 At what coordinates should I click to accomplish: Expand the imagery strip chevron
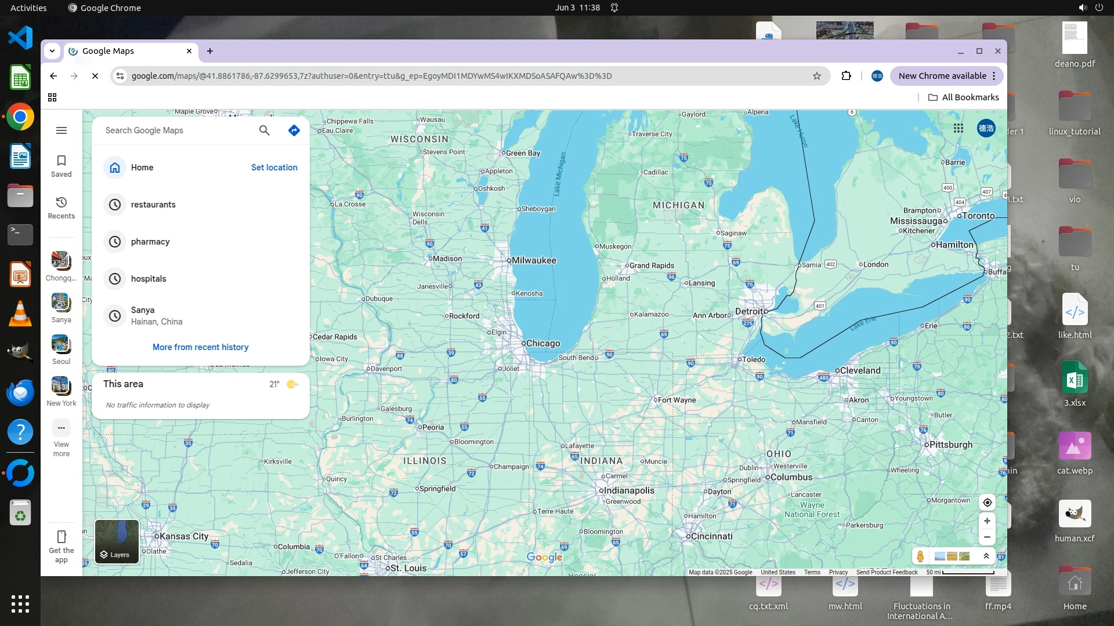click(x=986, y=556)
